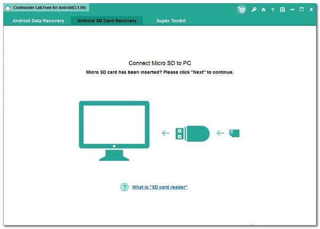The image size is (320, 229).
Task: Maximize the Coolmuster window
Action: click(301, 10)
